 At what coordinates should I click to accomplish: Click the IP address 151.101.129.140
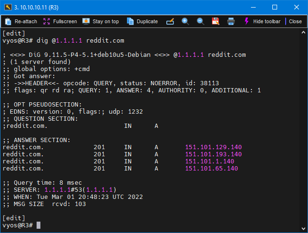pyautogui.click(x=213, y=147)
